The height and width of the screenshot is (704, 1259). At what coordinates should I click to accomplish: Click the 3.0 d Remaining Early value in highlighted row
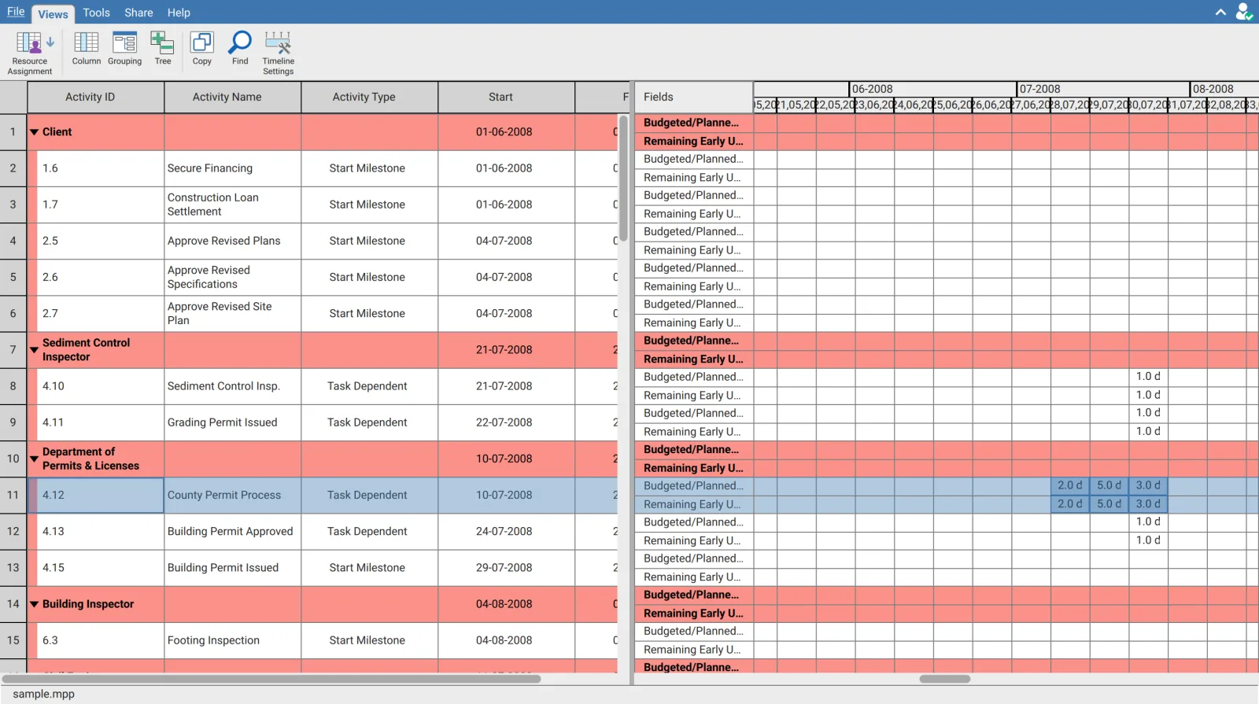coord(1148,504)
